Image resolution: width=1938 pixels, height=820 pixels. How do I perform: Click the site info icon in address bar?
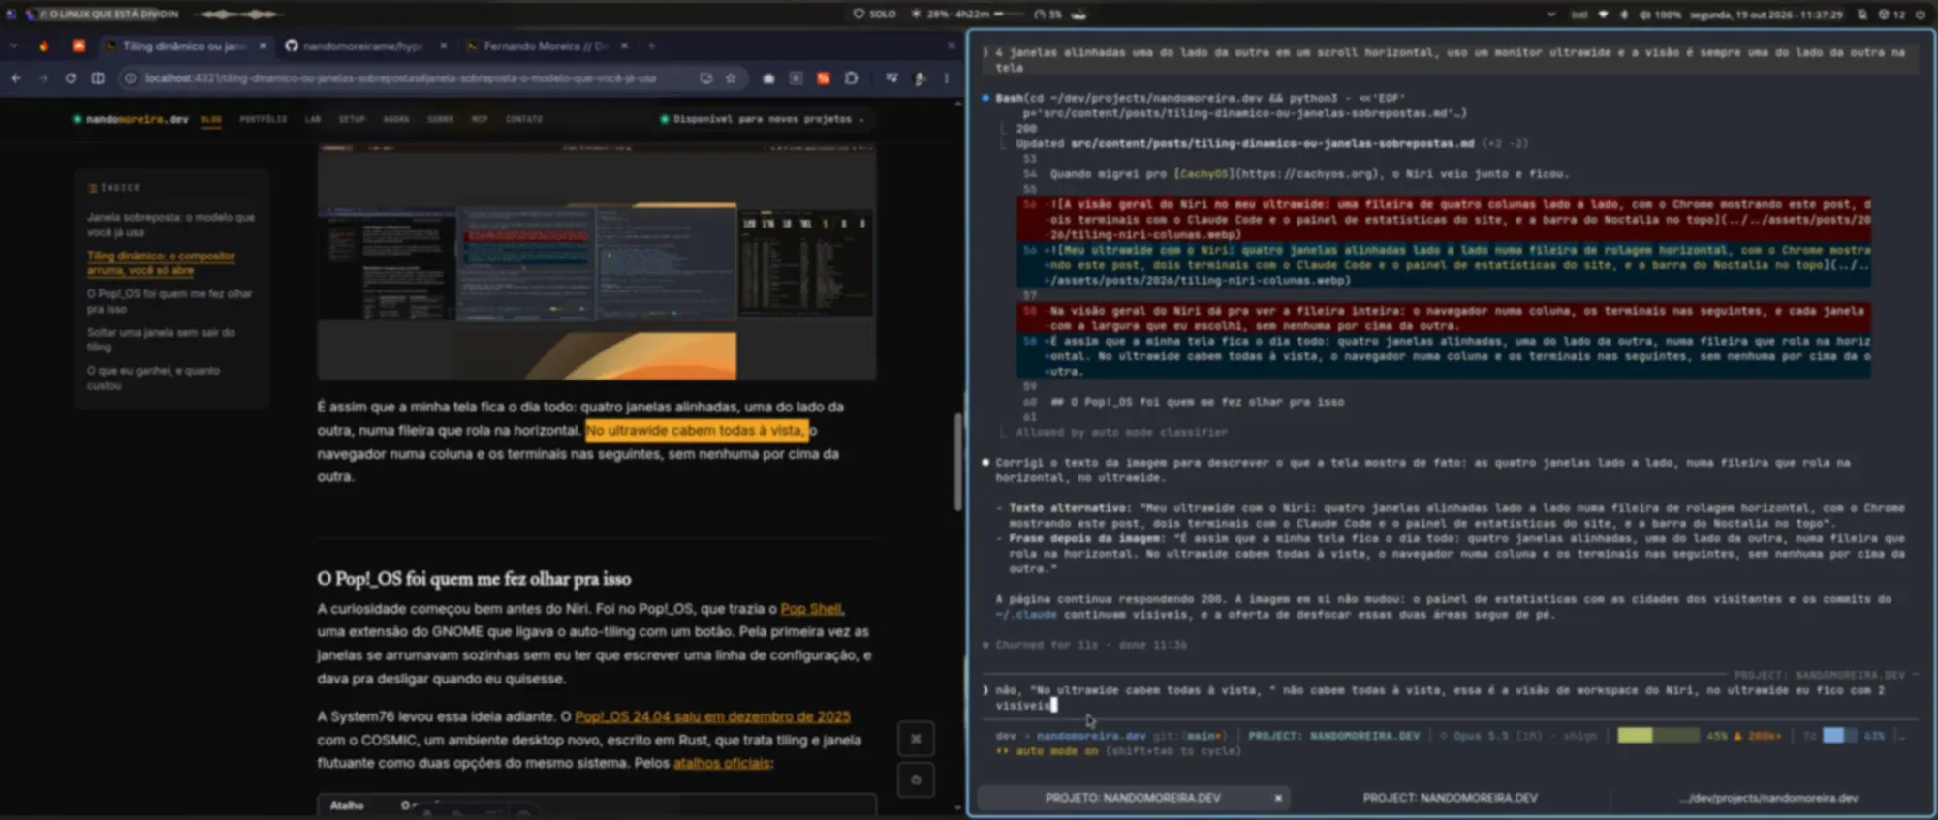[131, 78]
